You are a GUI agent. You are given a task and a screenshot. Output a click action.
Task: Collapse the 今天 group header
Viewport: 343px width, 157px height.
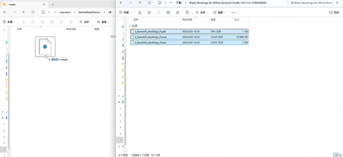[x=130, y=26]
